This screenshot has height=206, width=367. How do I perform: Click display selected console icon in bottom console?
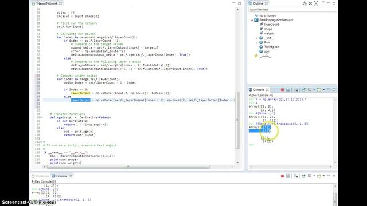[310, 176]
